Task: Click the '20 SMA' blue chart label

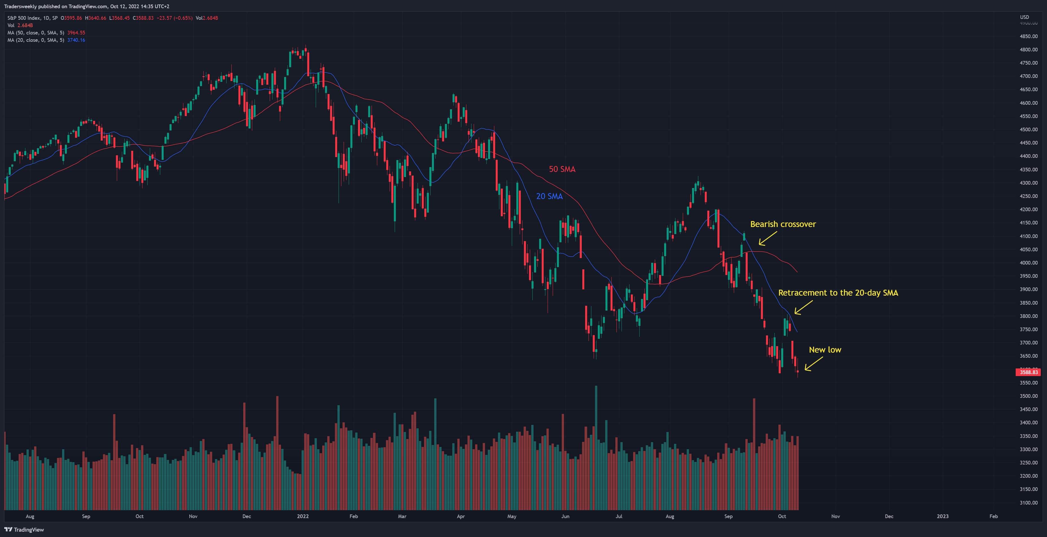Action: (549, 196)
